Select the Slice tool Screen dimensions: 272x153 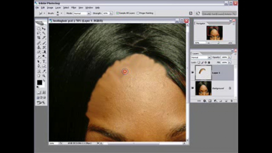coord(44,38)
